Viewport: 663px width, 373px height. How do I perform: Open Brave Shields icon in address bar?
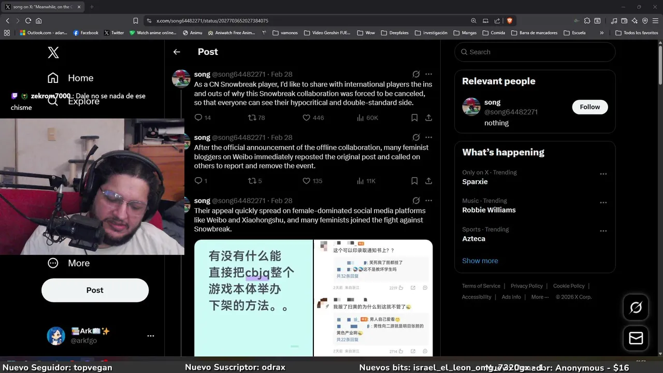coord(509,21)
